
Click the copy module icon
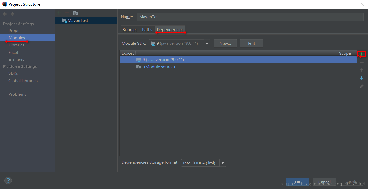tap(75, 13)
